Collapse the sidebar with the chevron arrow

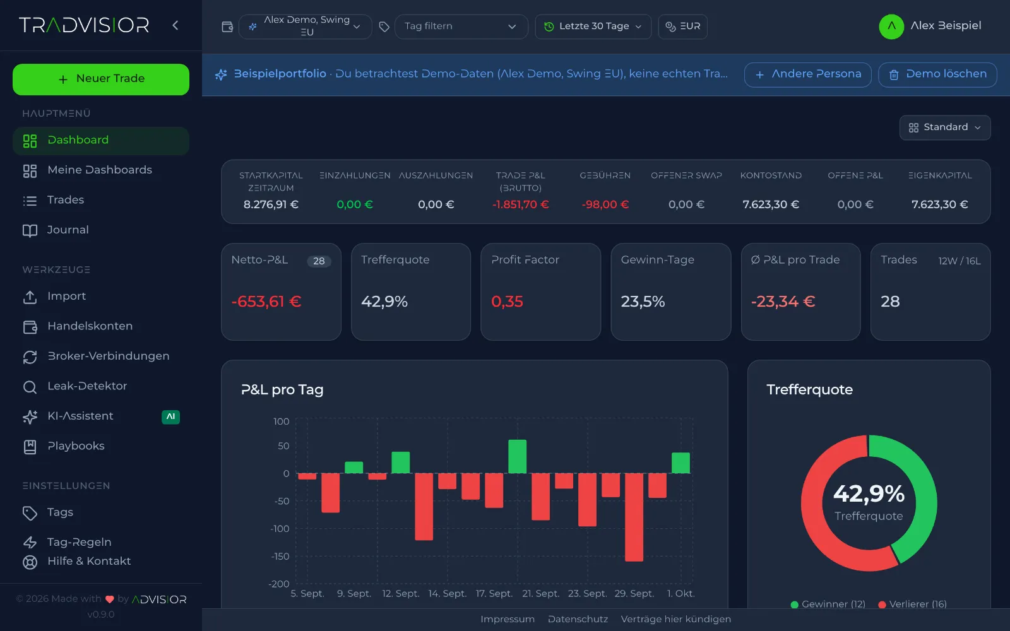(x=175, y=25)
